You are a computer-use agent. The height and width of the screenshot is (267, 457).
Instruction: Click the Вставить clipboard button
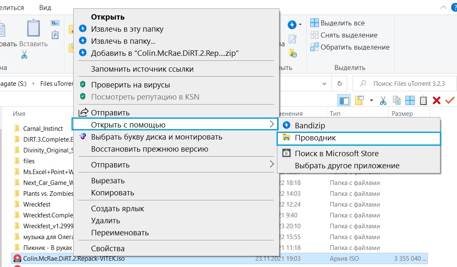pos(34,33)
